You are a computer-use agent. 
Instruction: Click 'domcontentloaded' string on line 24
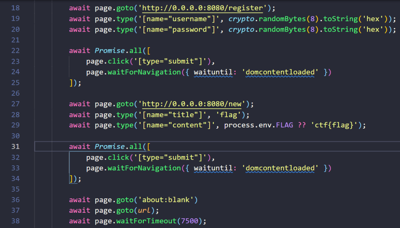(x=280, y=72)
